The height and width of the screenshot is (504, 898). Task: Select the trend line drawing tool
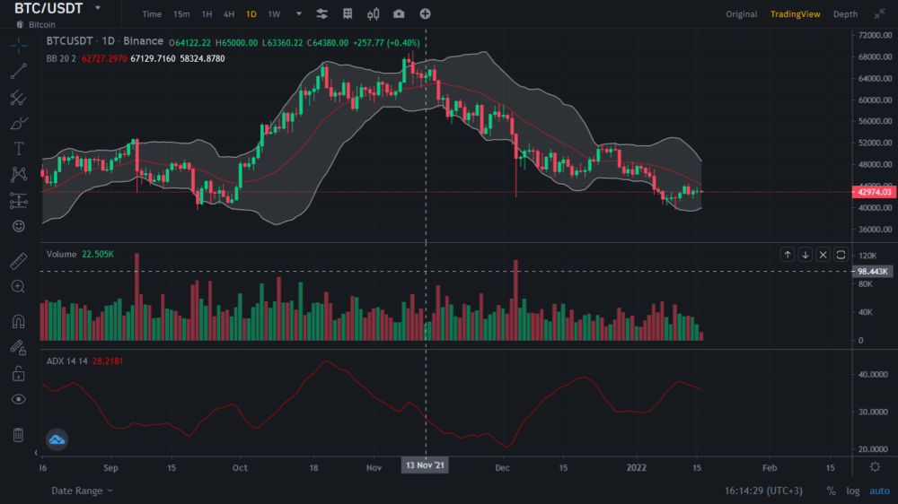[18, 71]
